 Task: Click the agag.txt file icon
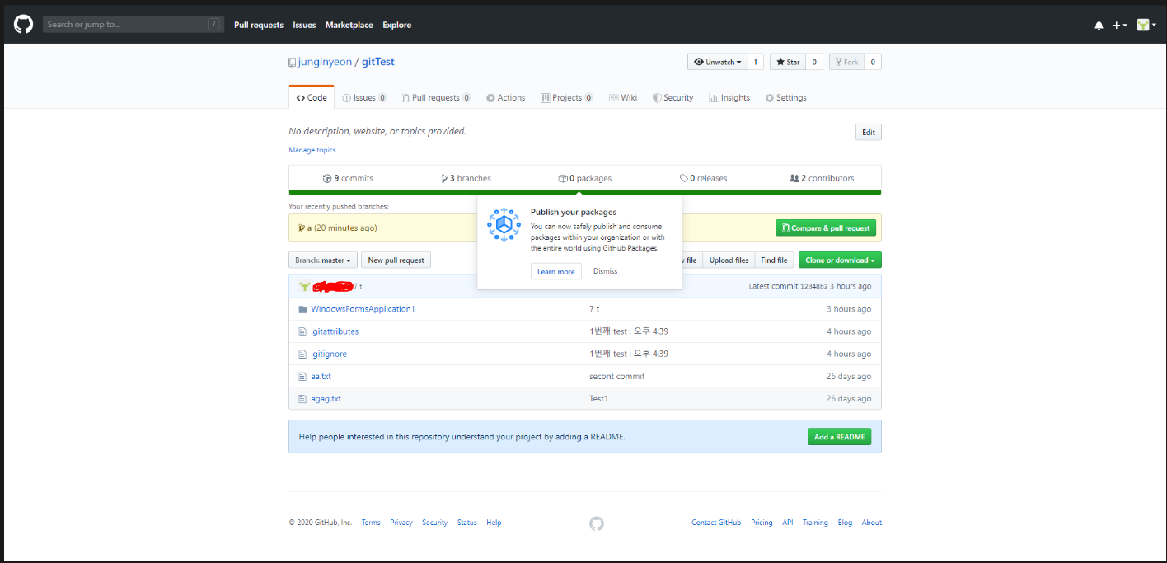click(x=302, y=398)
